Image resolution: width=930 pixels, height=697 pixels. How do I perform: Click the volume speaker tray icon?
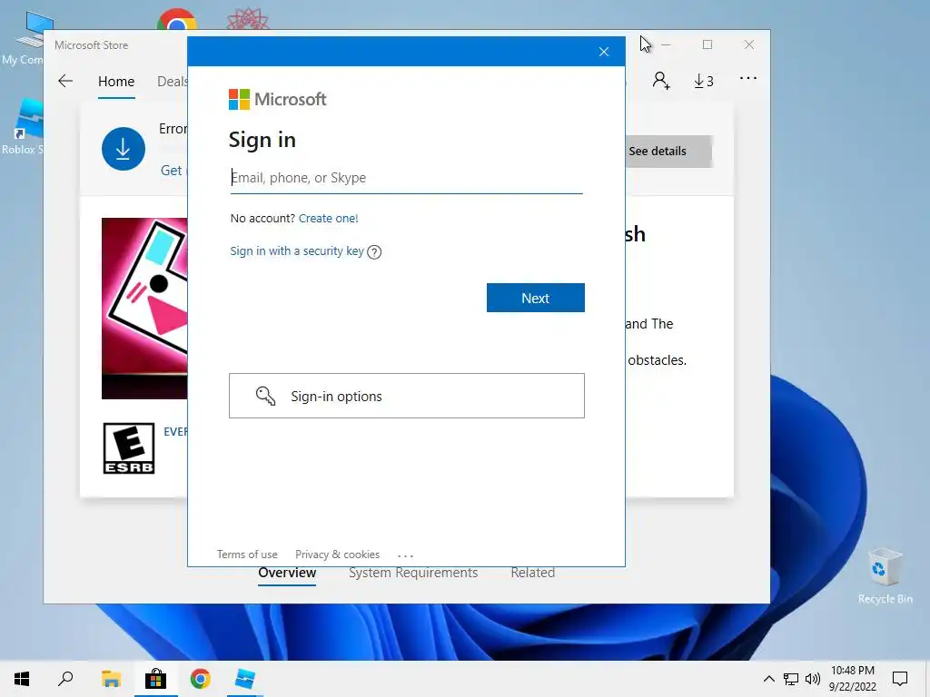pos(813,679)
